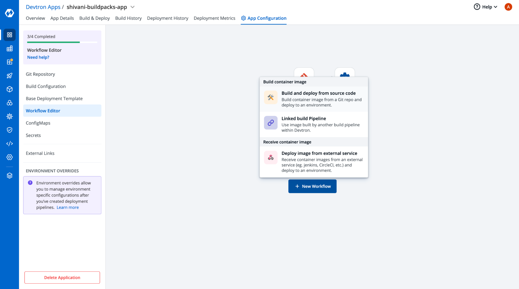
Task: Switch to the Overview tab
Action: 35,18
